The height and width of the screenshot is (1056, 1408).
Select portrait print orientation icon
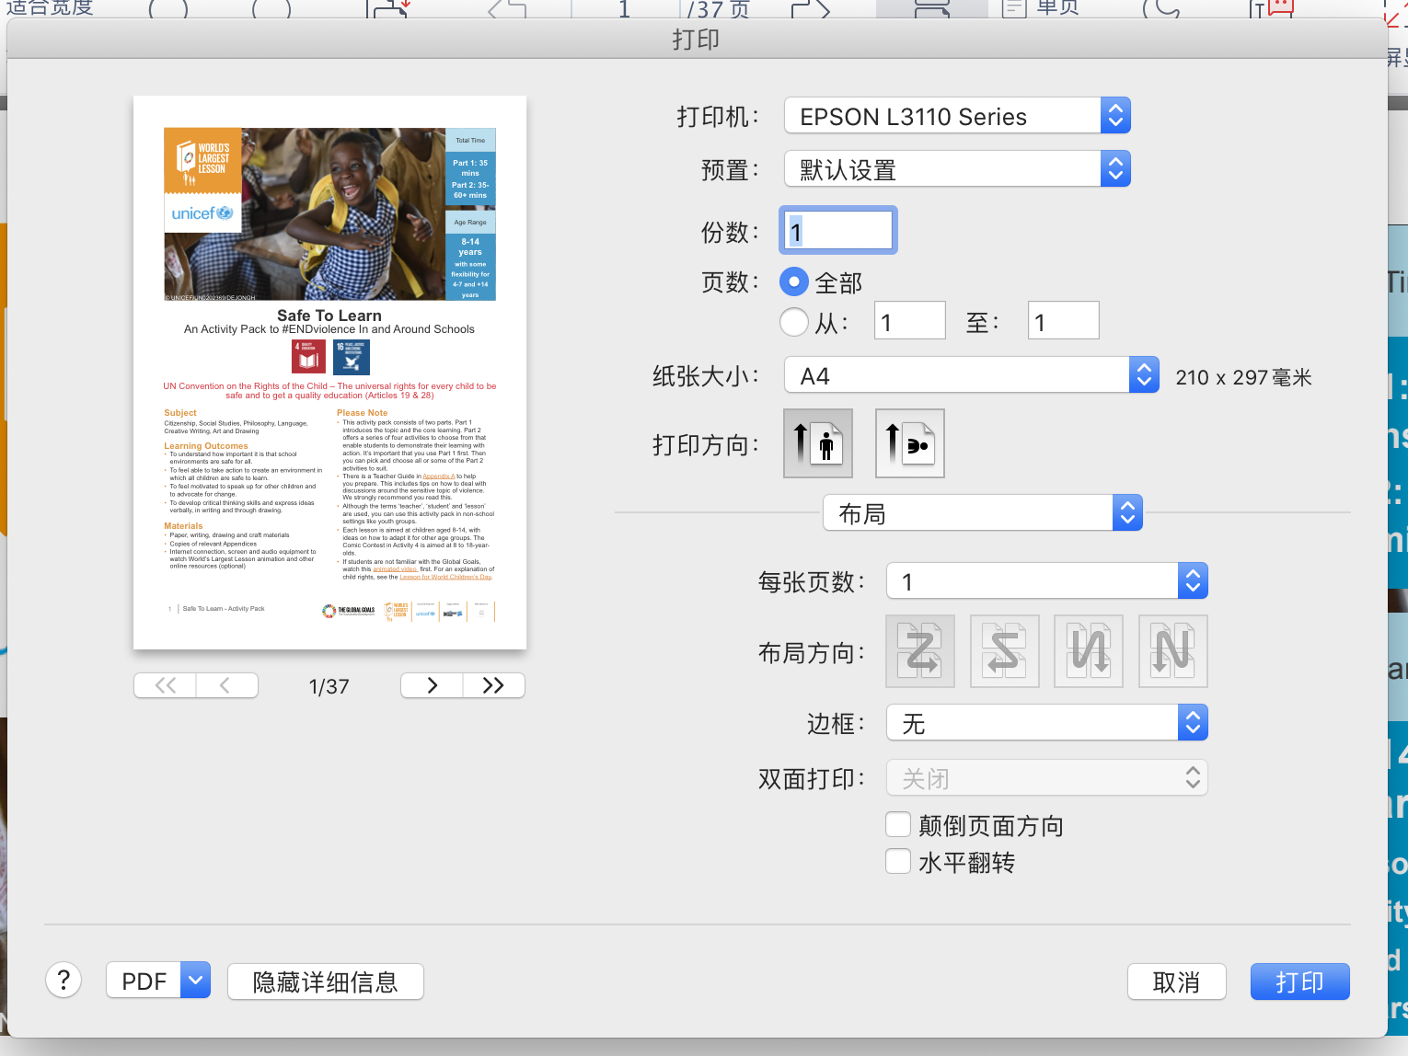click(817, 443)
